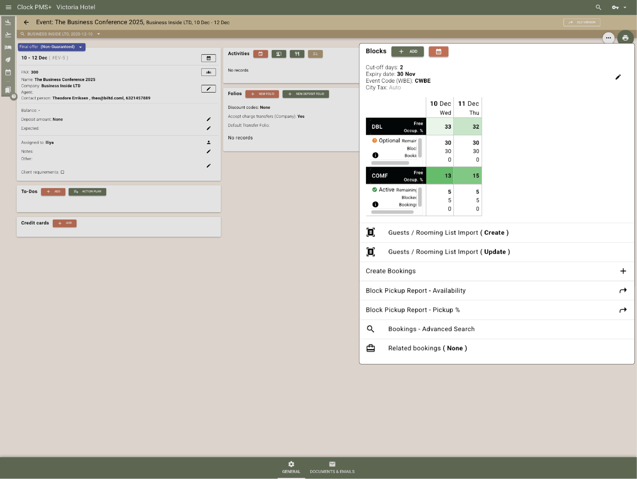The width and height of the screenshot is (637, 479).
Task: Open the calendar icon in the left sidebar
Action: 8,72
